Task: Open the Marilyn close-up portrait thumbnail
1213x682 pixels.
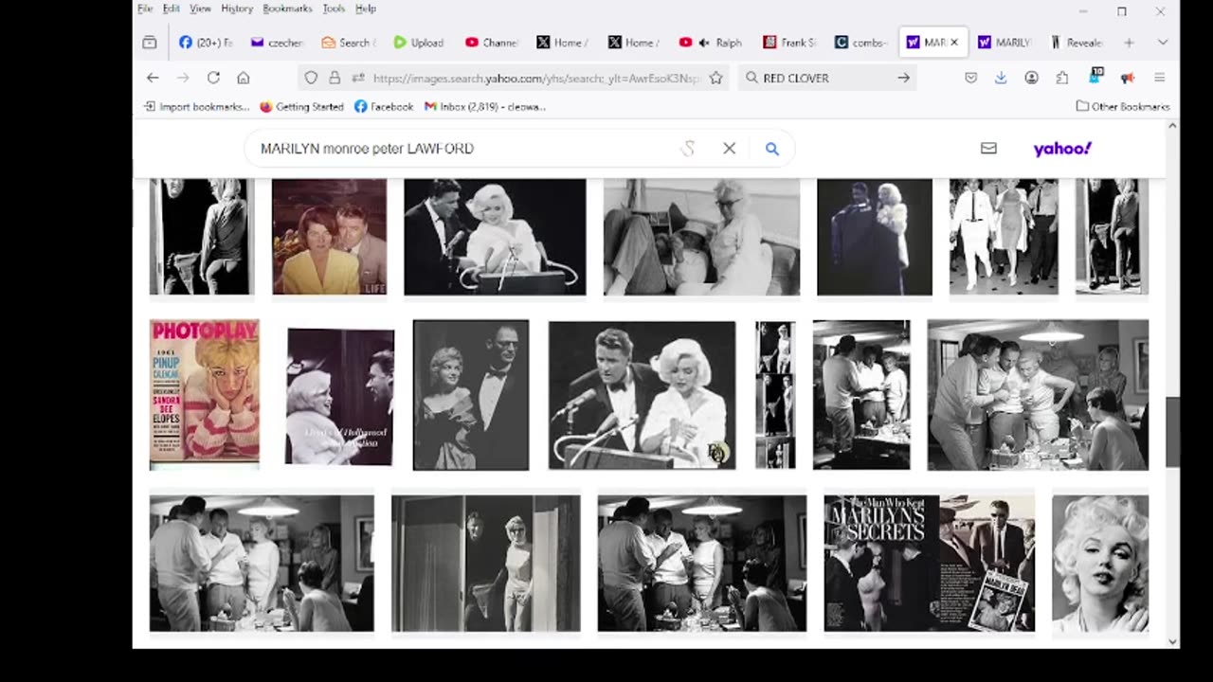Action: pyautogui.click(x=1100, y=563)
